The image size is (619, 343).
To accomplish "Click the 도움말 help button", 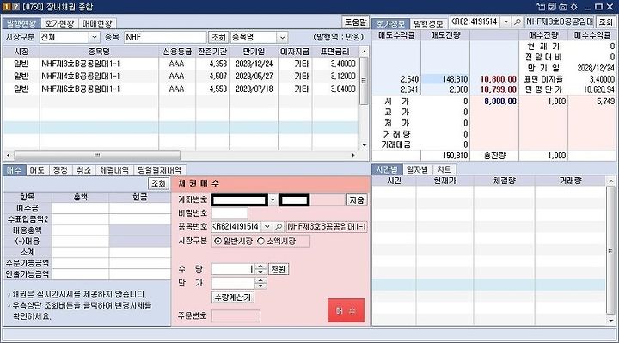I will tap(355, 21).
